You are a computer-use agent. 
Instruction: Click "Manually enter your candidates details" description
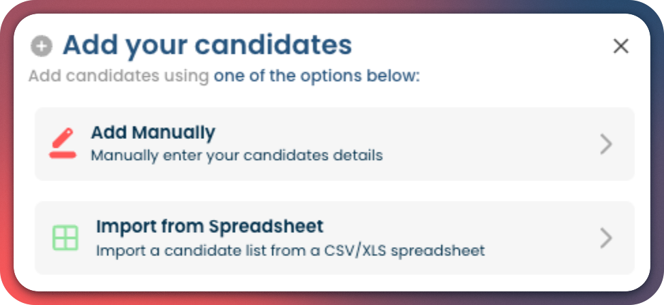tap(237, 155)
